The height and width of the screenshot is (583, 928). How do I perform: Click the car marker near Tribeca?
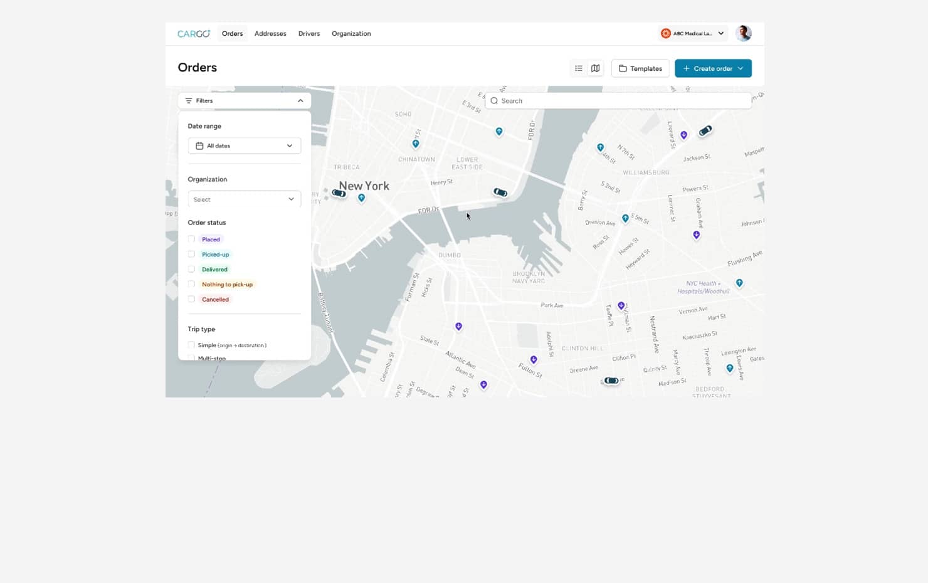coord(339,193)
